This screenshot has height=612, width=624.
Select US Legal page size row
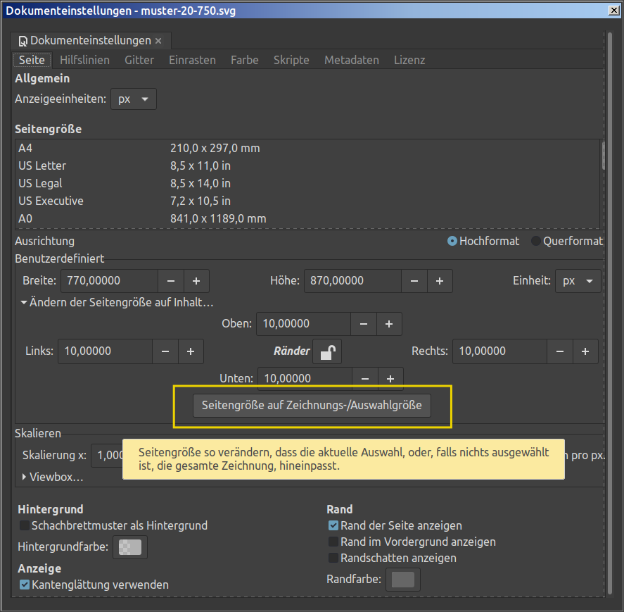307,183
